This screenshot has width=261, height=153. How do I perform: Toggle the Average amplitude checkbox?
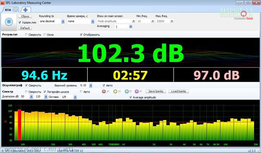[130, 97]
